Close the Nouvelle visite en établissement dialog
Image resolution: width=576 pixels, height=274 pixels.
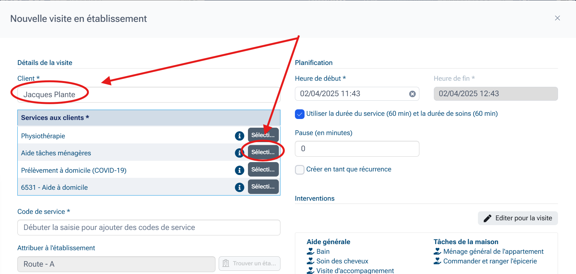tap(557, 18)
